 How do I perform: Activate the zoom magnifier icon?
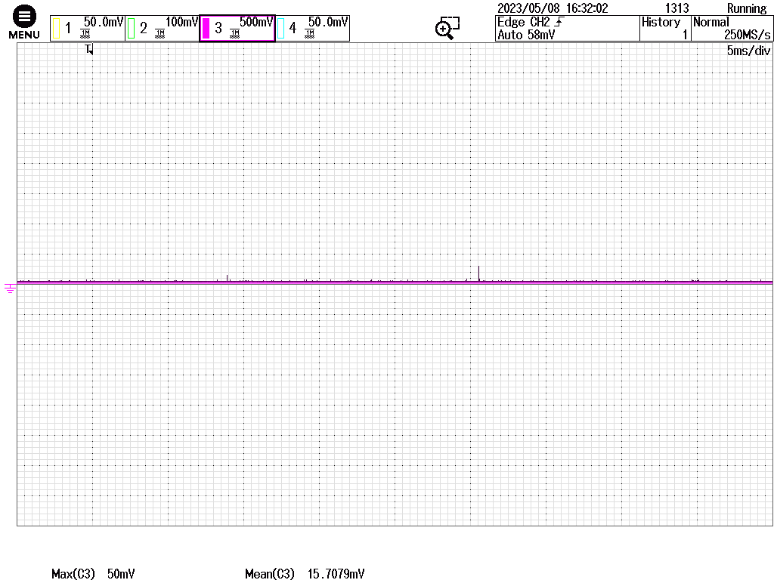tap(447, 28)
